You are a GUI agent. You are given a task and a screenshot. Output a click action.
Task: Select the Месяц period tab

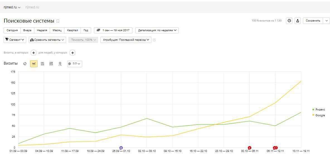(57, 30)
